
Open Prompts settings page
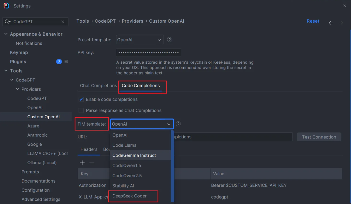(30, 172)
